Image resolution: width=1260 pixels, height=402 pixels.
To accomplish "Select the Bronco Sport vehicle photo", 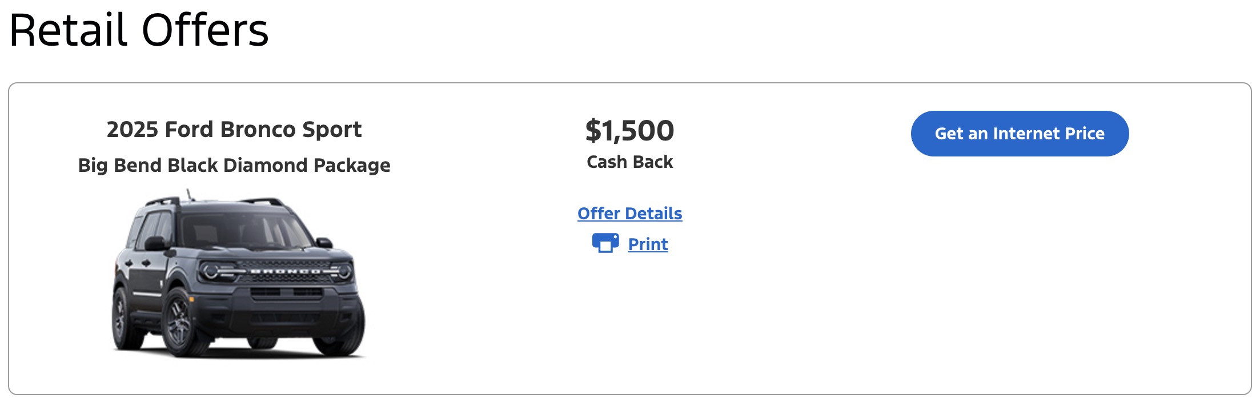I will tap(238, 275).
